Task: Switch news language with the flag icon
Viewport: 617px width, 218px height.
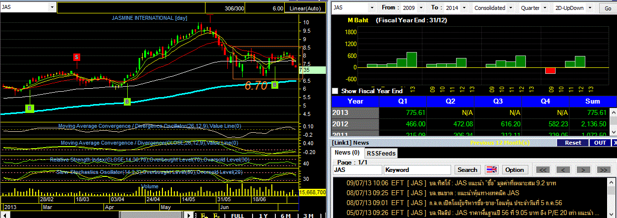Action: (492, 169)
